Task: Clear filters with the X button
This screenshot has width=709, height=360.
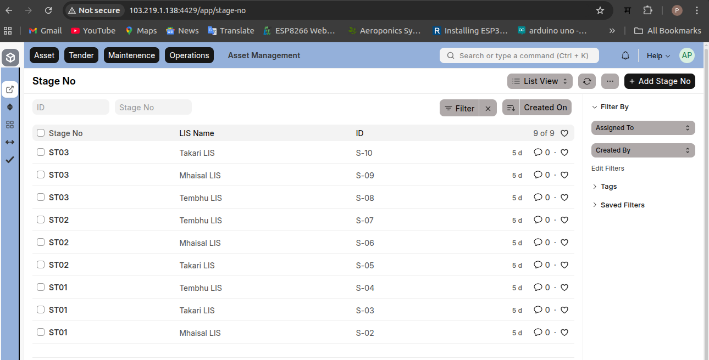Action: (x=488, y=108)
